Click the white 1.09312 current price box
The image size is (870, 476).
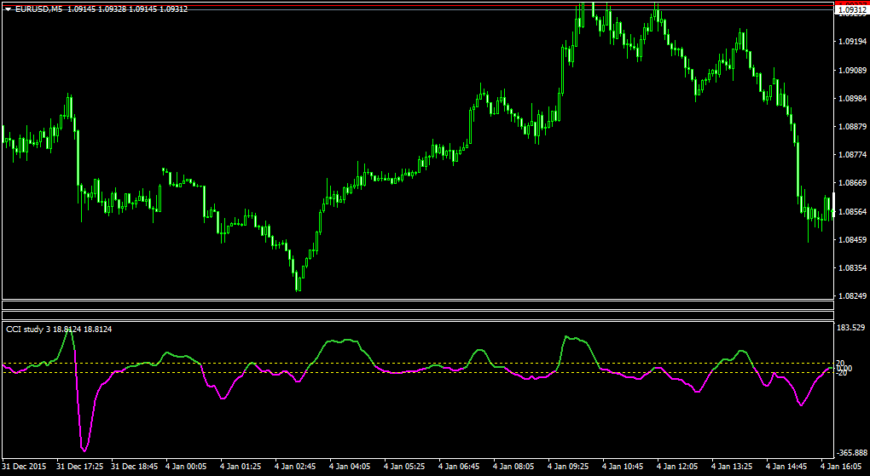(x=852, y=10)
